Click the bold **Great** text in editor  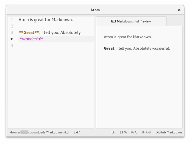29,32
